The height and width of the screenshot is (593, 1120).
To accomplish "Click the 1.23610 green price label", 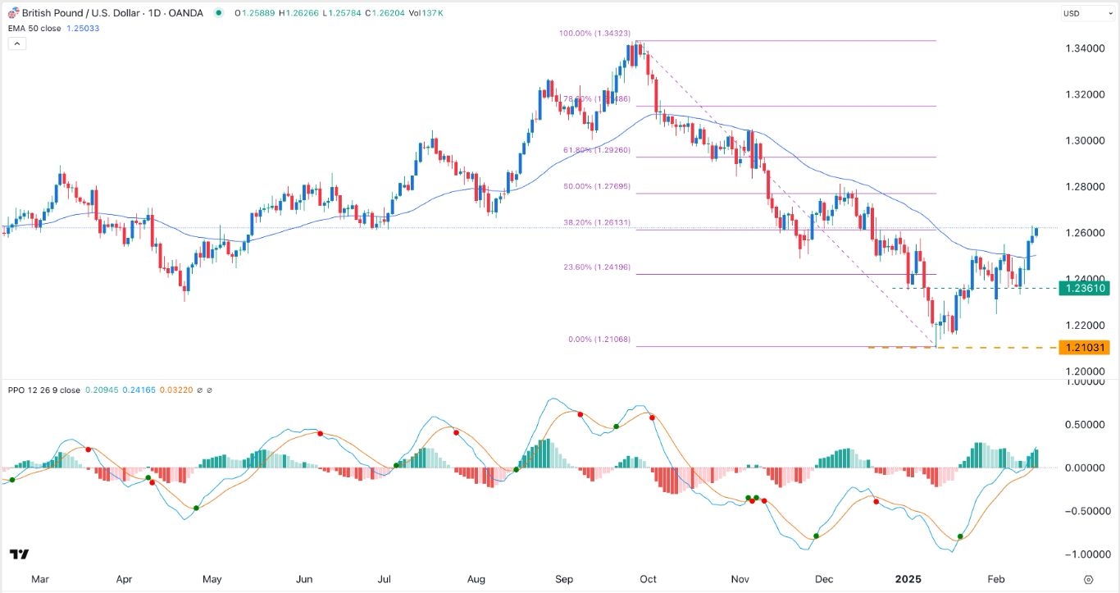I will 1084,288.
